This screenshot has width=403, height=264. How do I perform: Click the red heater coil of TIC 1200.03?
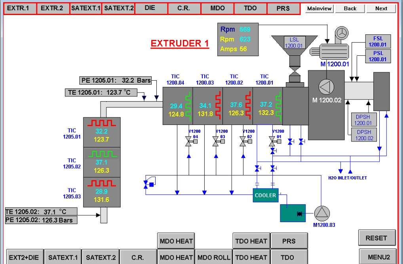(x=217, y=105)
